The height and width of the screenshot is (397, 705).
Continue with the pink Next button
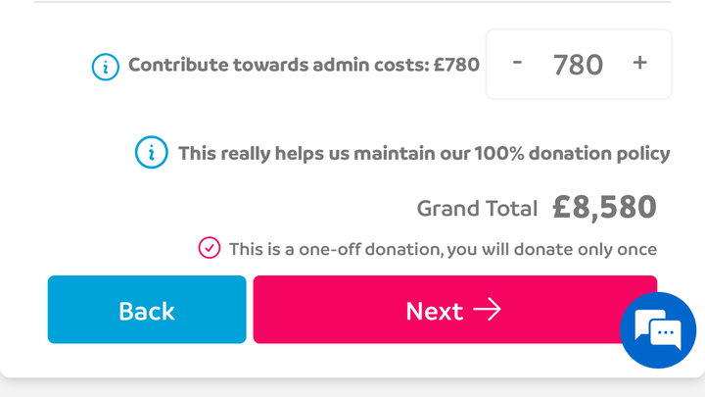(x=455, y=310)
